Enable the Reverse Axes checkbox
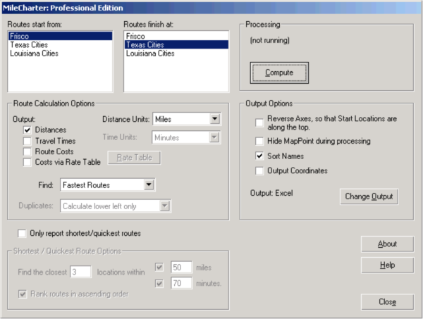 pyautogui.click(x=259, y=123)
